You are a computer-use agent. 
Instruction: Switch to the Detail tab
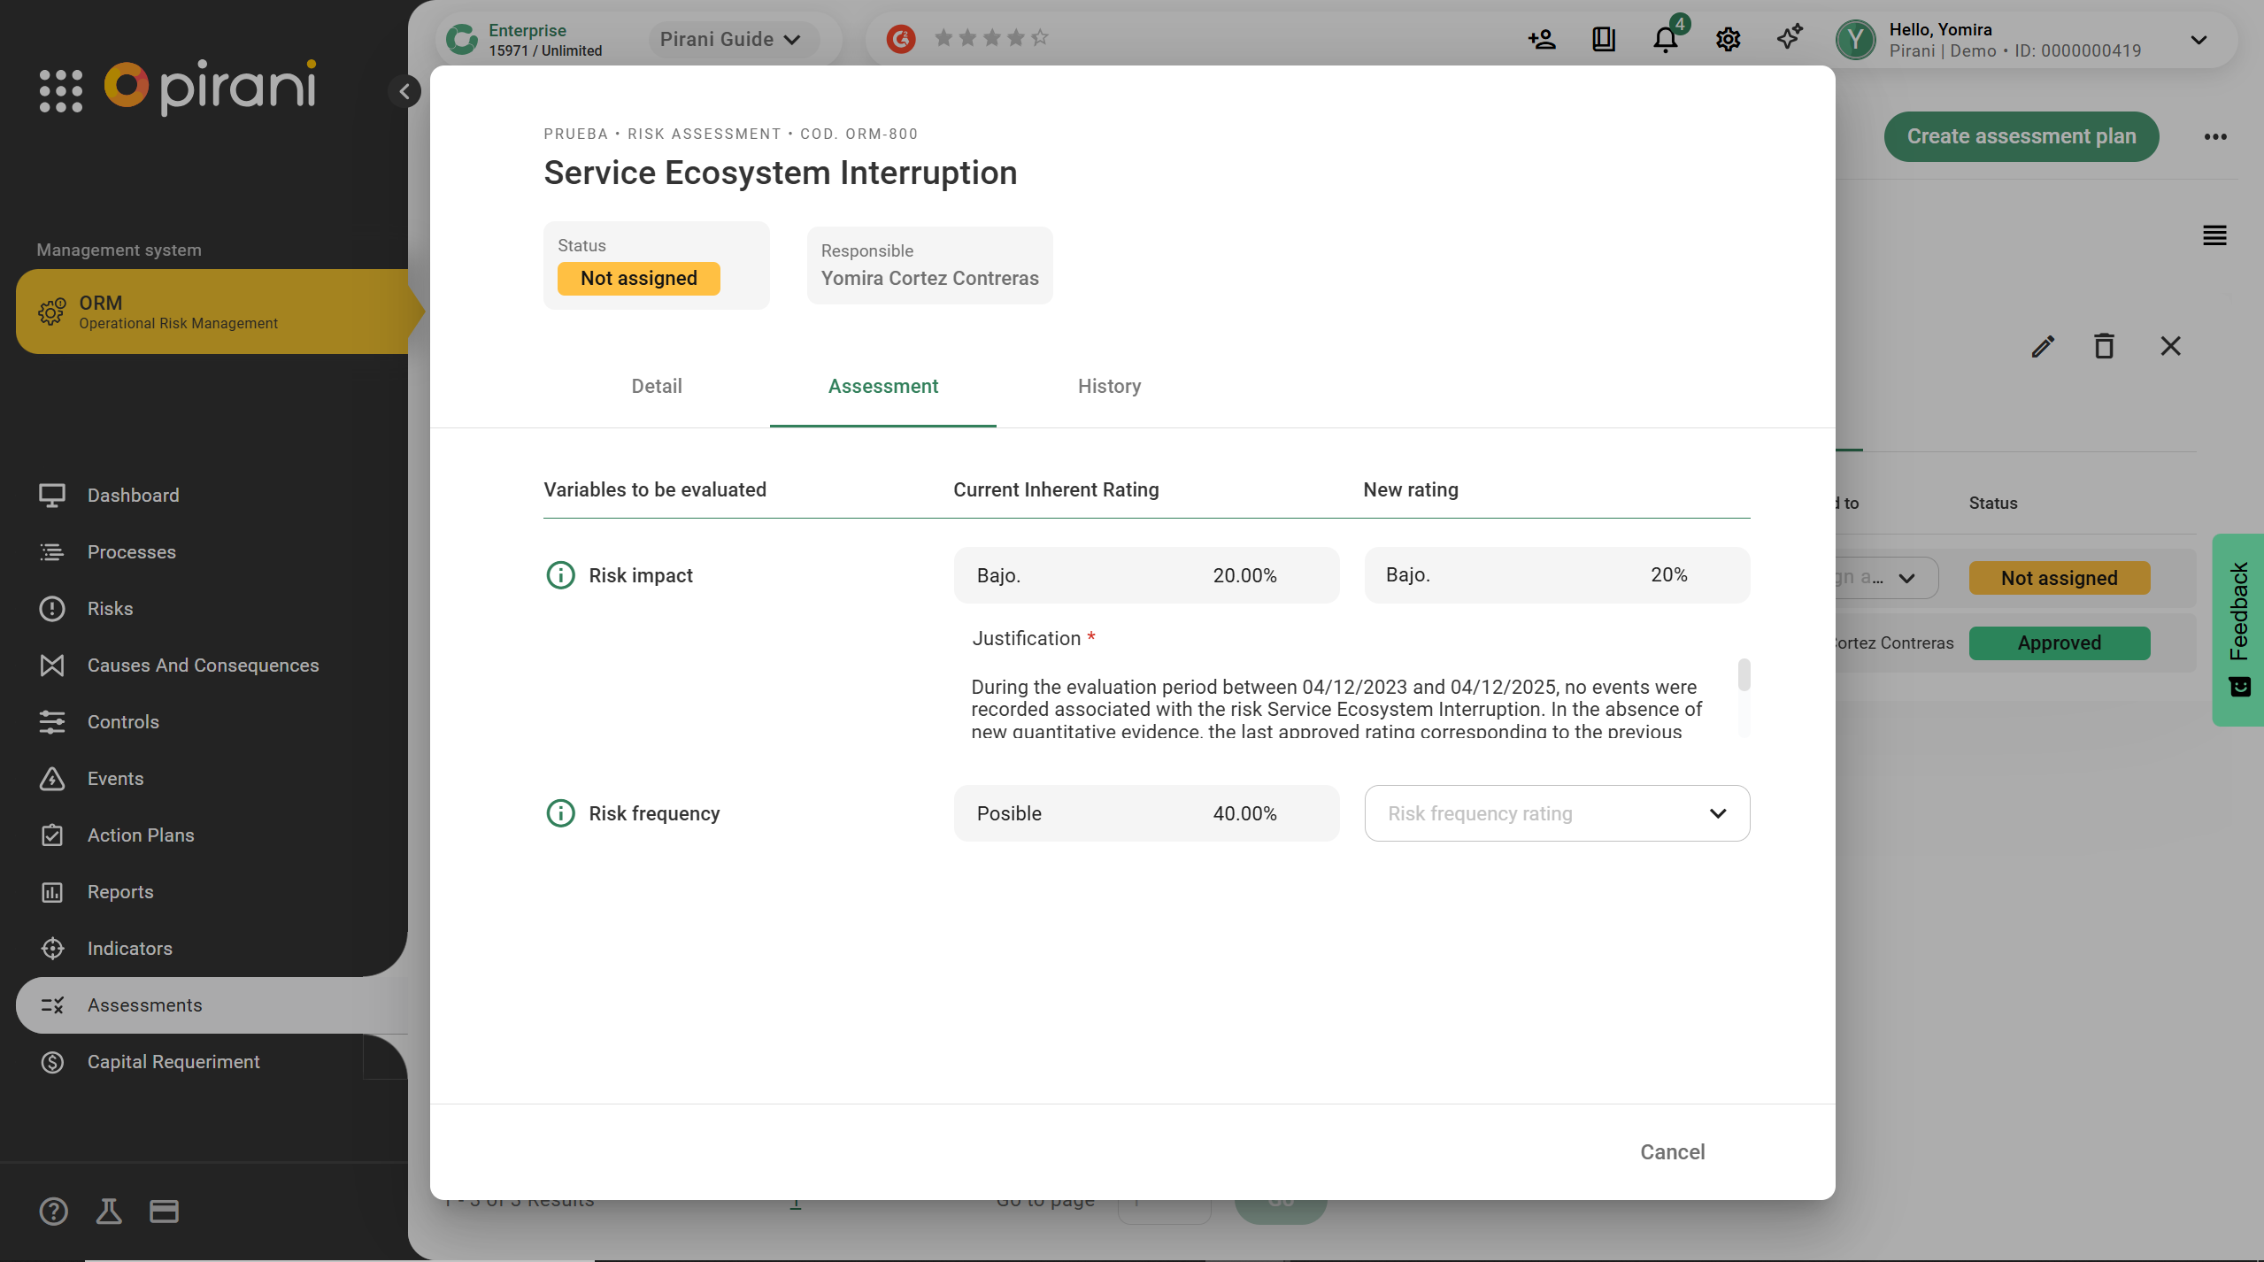(x=656, y=386)
